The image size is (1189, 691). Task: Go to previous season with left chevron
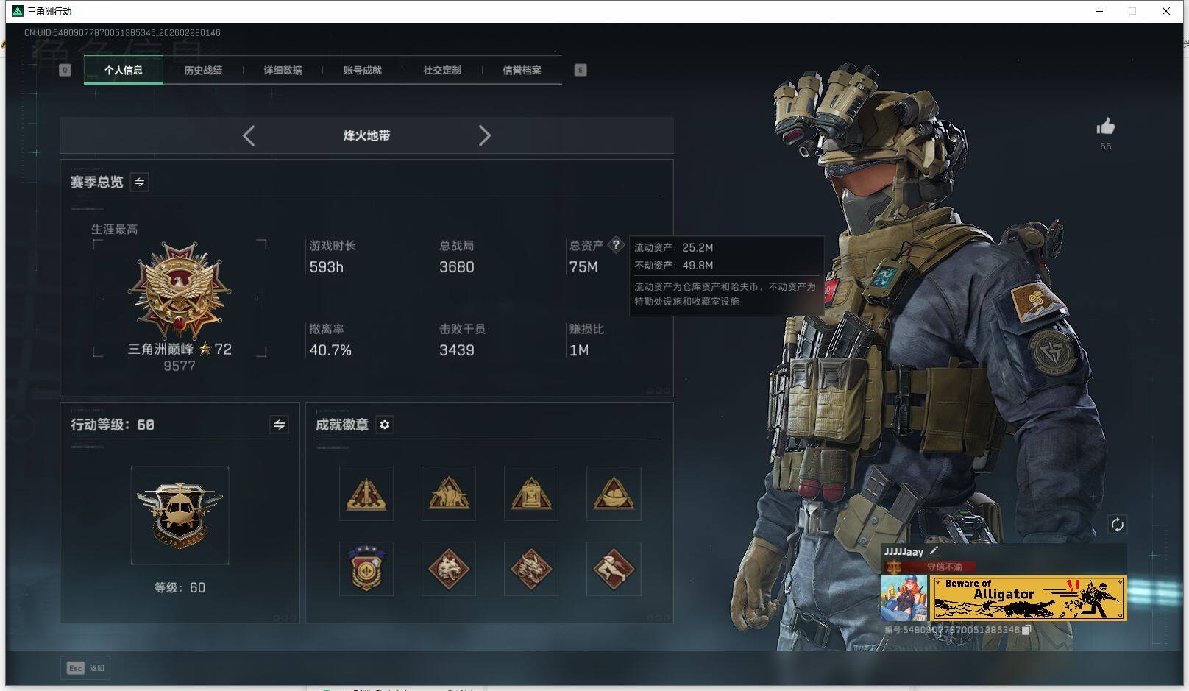tap(248, 135)
